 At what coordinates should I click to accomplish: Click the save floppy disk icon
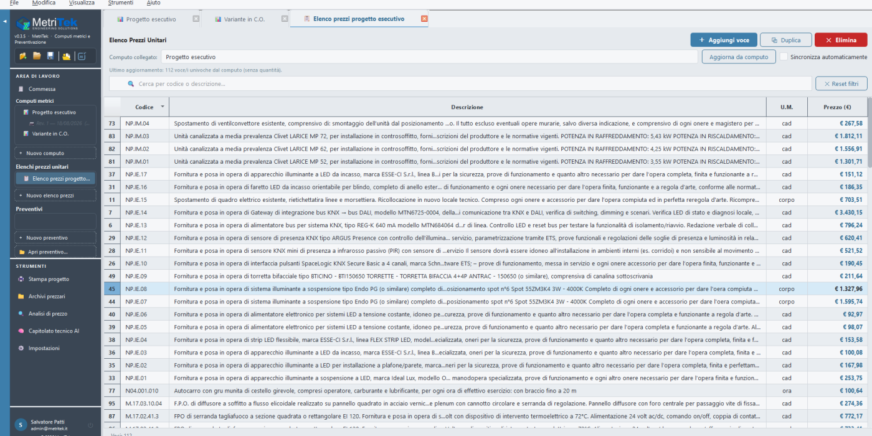50,56
